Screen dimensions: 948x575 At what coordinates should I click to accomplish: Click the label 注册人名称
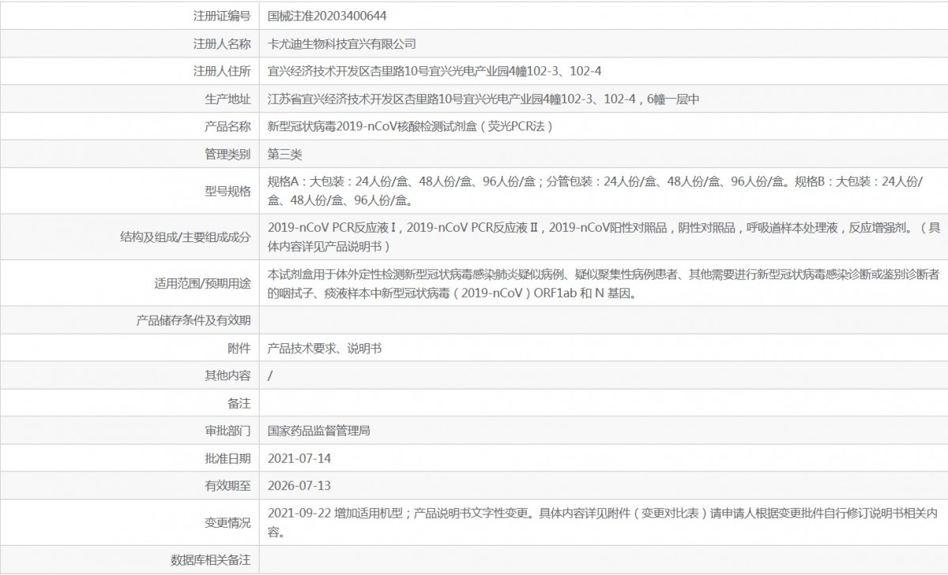222,43
